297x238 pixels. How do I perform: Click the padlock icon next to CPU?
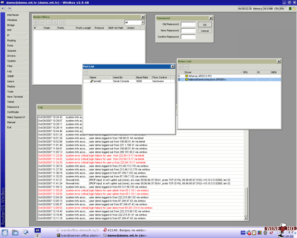click(x=294, y=8)
